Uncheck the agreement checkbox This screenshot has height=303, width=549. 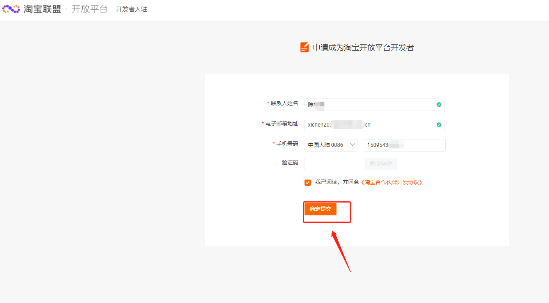pyautogui.click(x=308, y=183)
